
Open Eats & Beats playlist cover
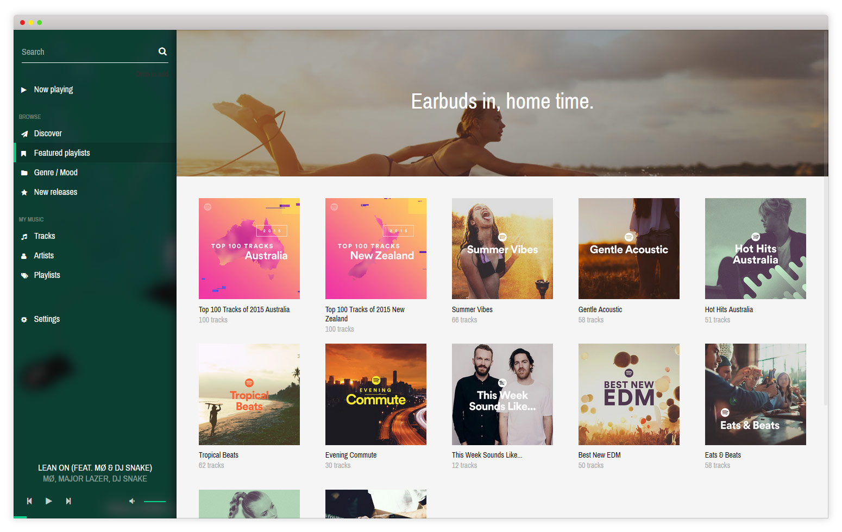(756, 394)
